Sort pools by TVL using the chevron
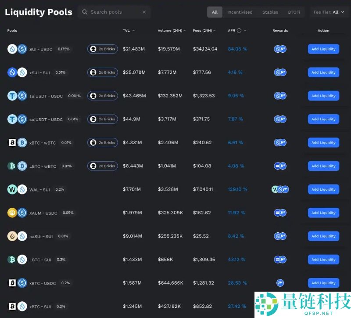Screen dimensions: 351x318 (133, 30)
